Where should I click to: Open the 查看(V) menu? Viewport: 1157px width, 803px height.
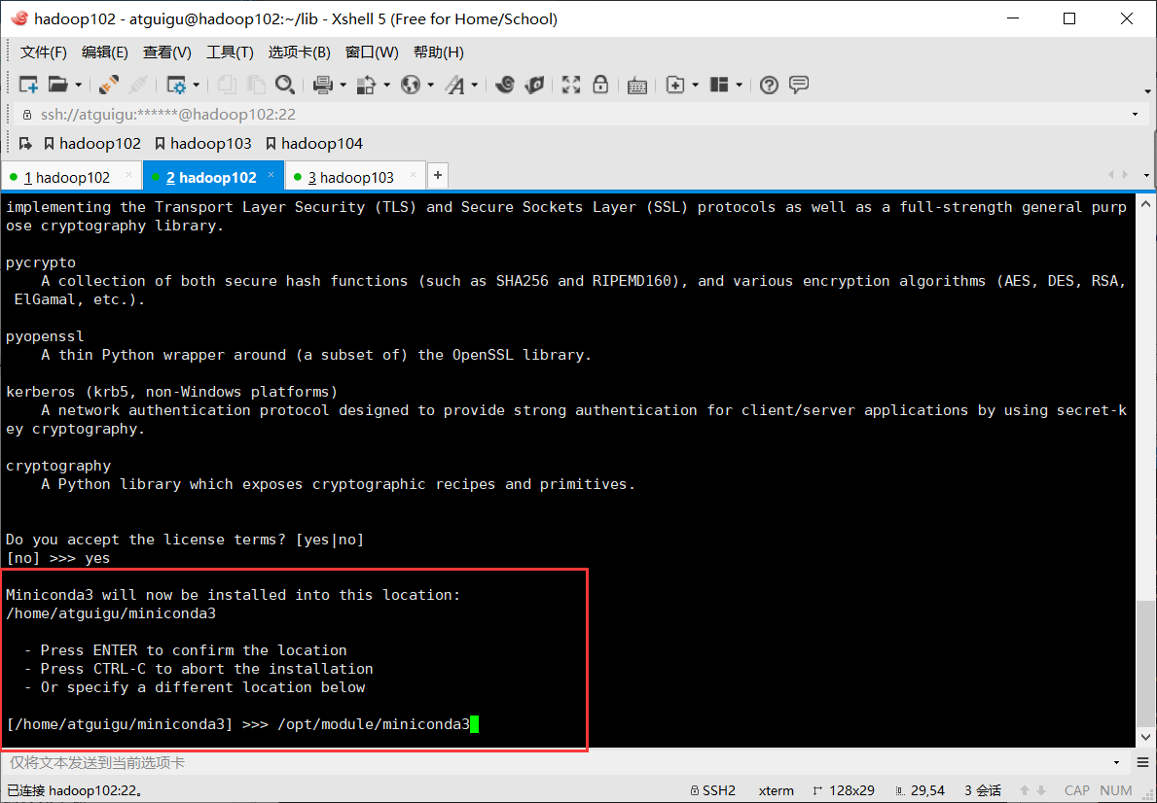pos(166,52)
